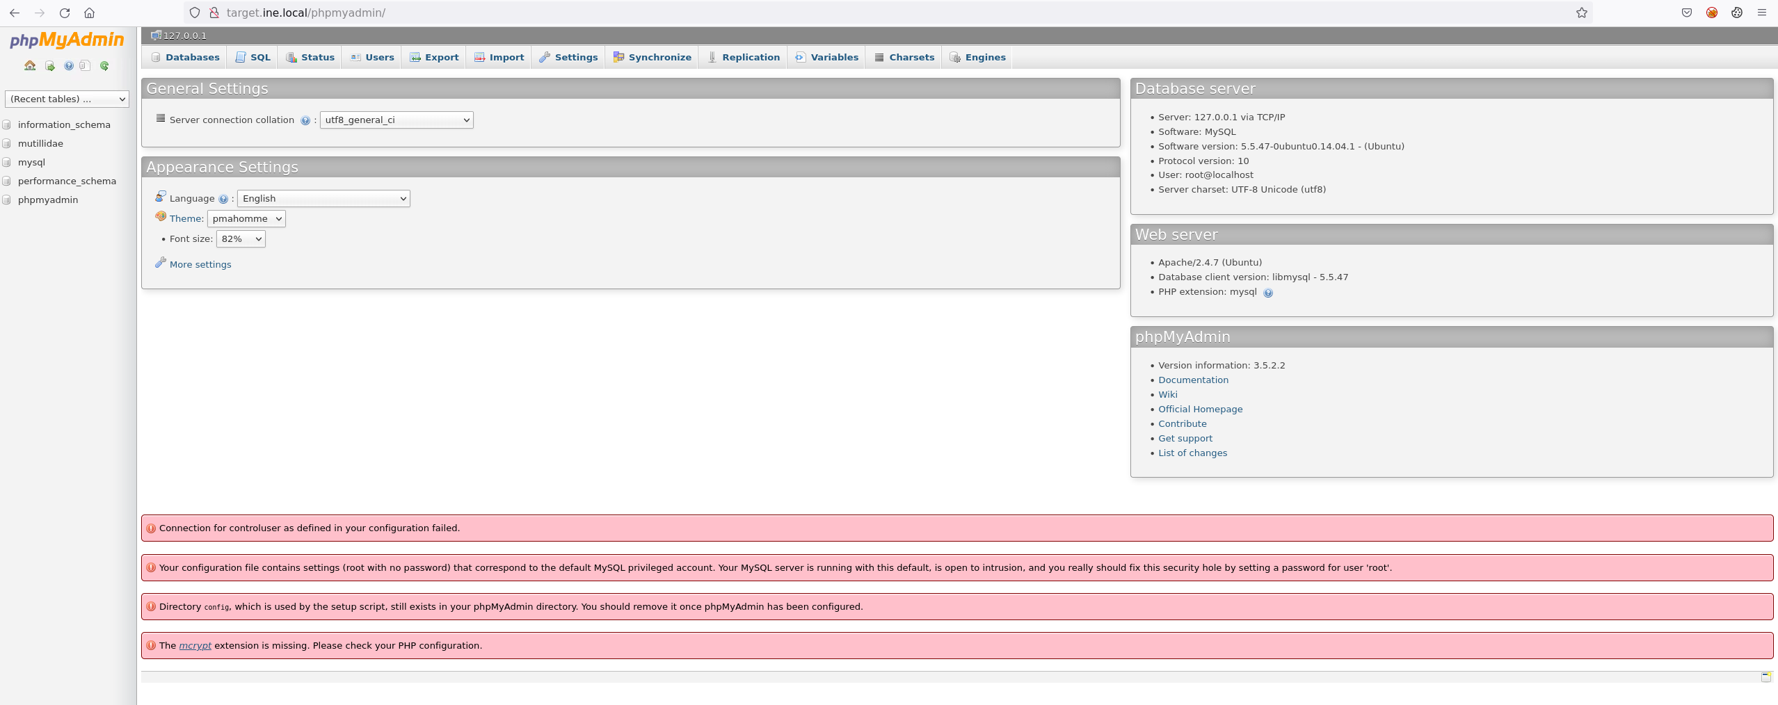Open the List of changes link
The image size is (1778, 705).
pos(1192,453)
